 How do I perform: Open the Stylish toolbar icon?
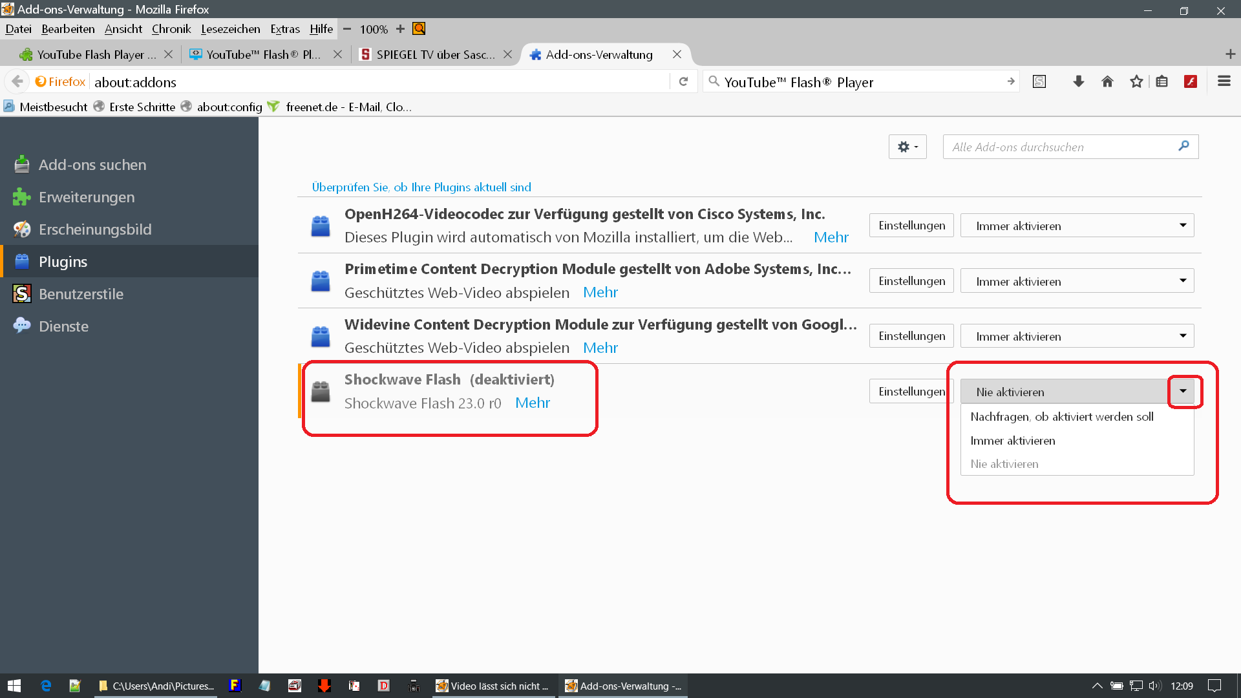[1039, 81]
